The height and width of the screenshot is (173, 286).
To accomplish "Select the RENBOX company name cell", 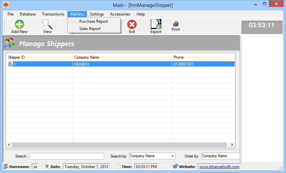I will pyautogui.click(x=122, y=64).
